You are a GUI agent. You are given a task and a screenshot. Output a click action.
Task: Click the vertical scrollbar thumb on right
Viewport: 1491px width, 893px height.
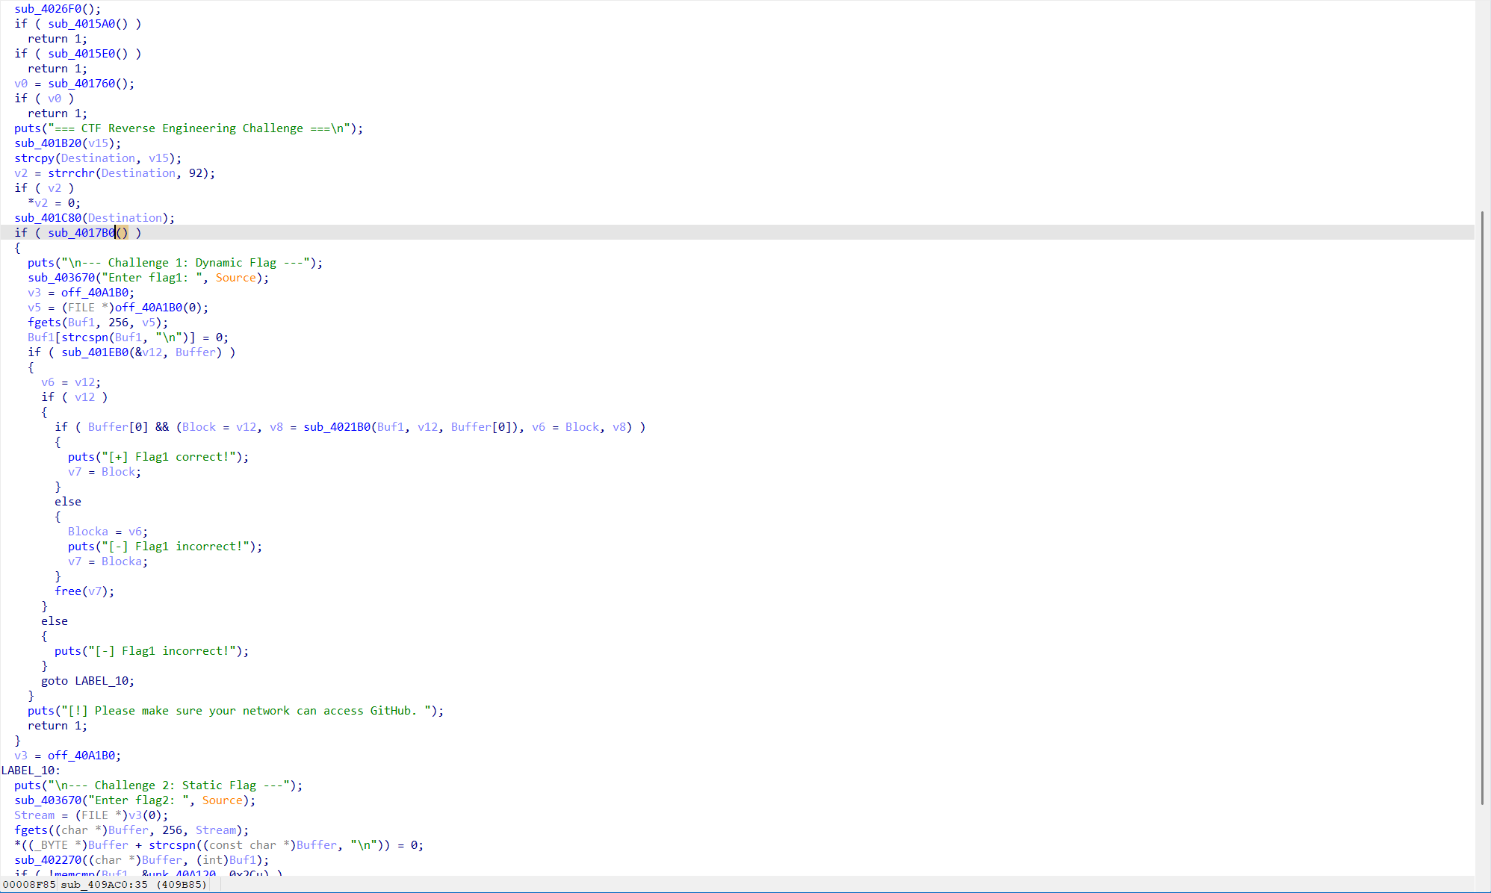[x=1482, y=508]
